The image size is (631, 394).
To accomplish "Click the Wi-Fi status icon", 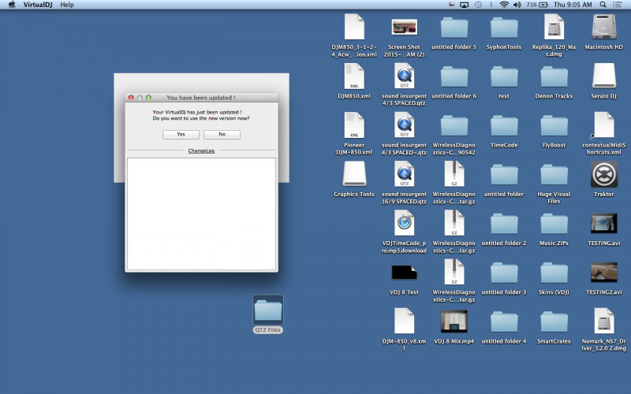I will (504, 5).
